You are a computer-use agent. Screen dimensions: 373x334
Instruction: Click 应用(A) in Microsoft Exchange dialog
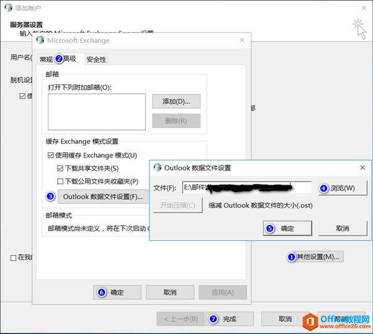[x=223, y=292]
